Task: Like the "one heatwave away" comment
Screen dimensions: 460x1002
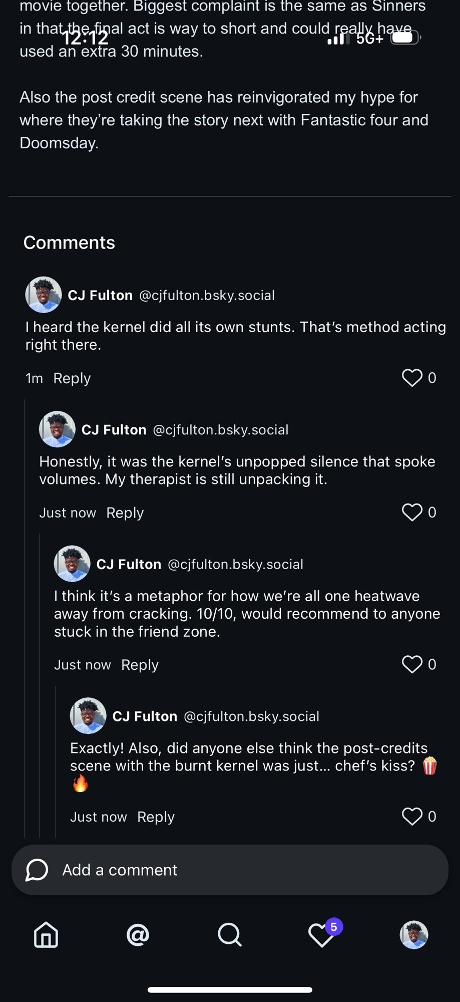Action: point(412,664)
